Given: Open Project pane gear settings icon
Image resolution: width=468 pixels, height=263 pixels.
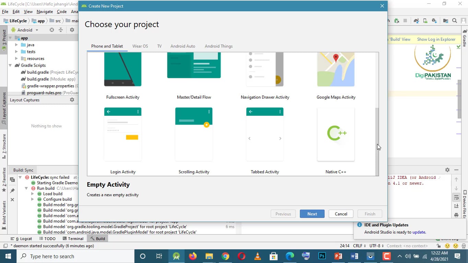Looking at the screenshot, I should pyautogui.click(x=72, y=30).
